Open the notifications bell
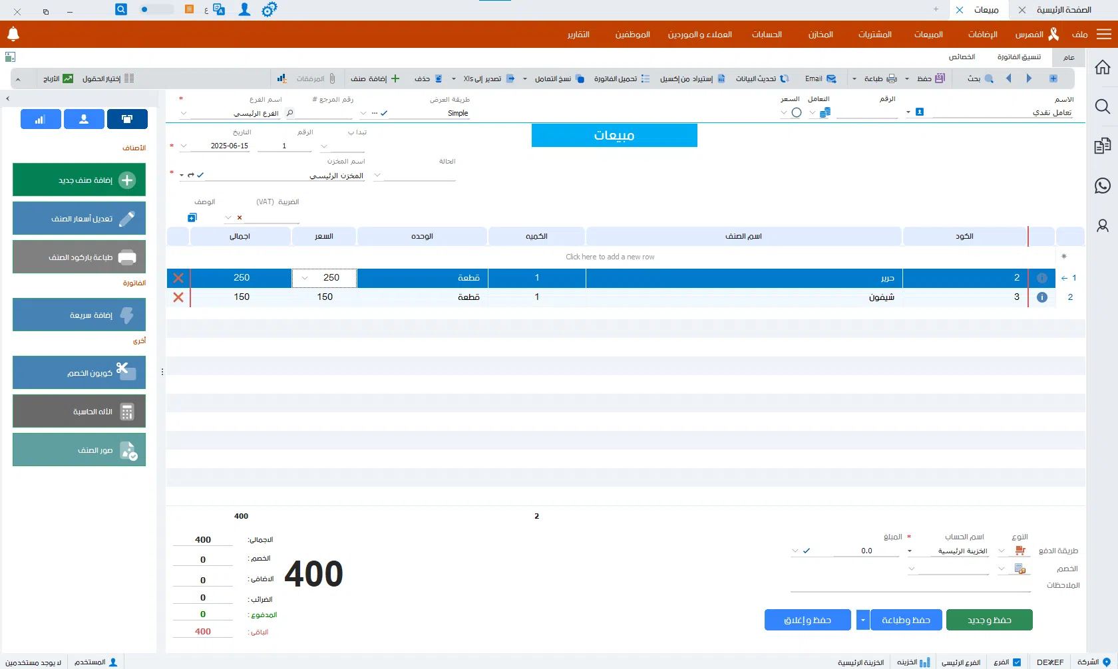This screenshot has width=1118, height=669. pyautogui.click(x=13, y=34)
